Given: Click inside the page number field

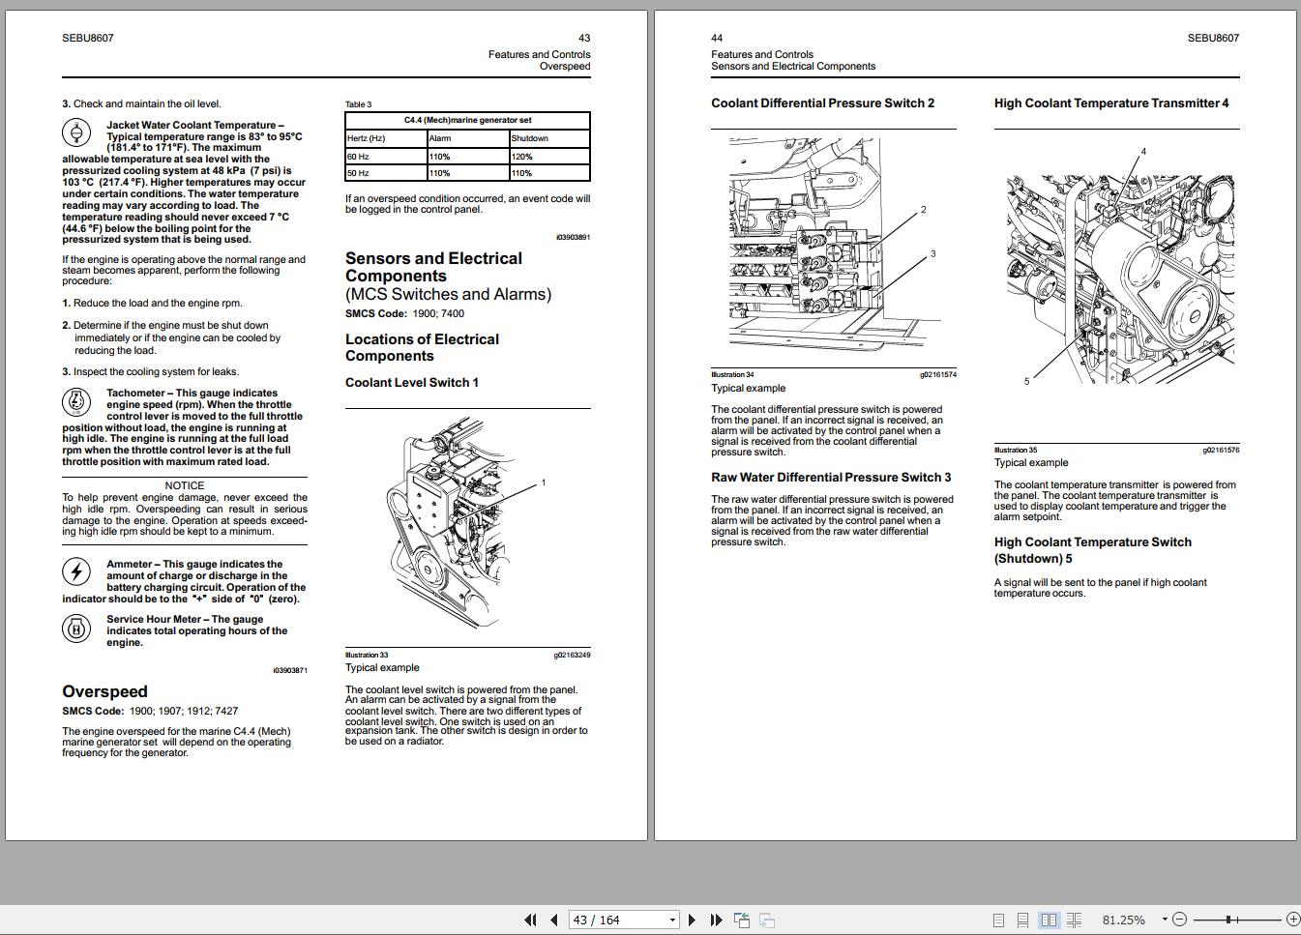Looking at the screenshot, I should [609, 920].
